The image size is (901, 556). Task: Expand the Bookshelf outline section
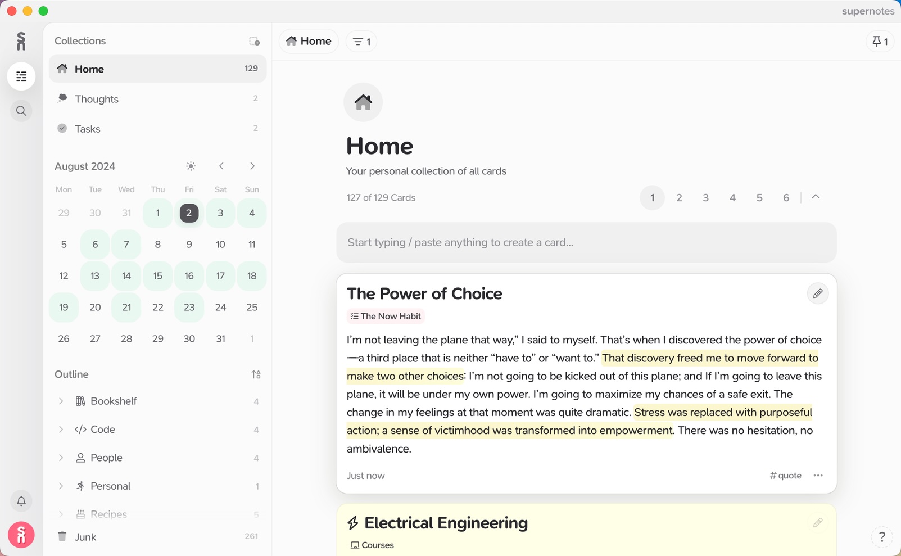click(61, 401)
